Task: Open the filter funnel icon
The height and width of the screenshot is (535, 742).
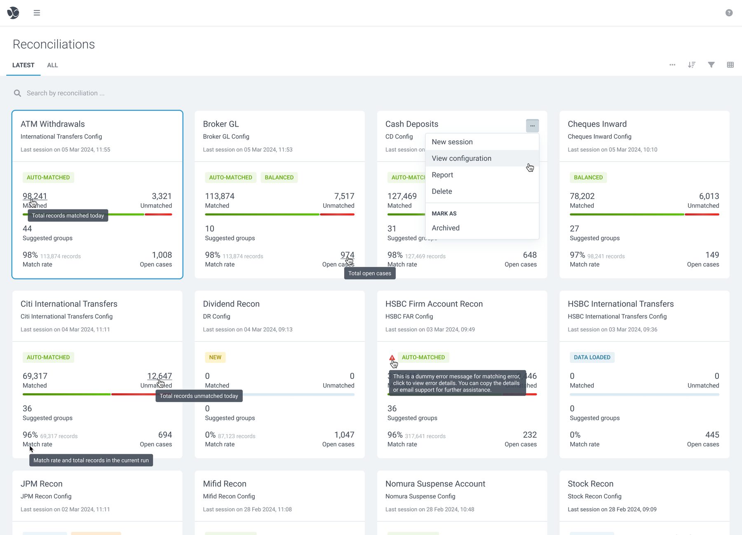Action: 711,65
